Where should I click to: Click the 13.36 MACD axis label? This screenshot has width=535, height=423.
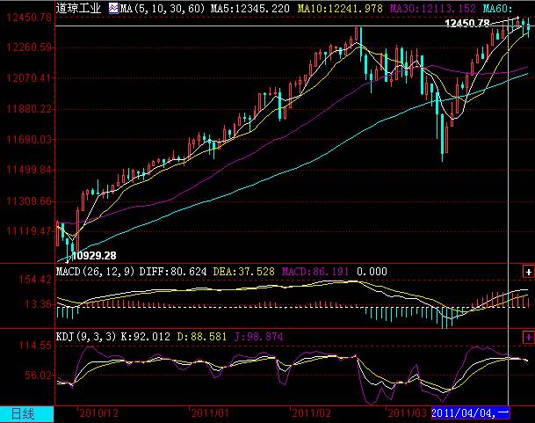pos(38,303)
